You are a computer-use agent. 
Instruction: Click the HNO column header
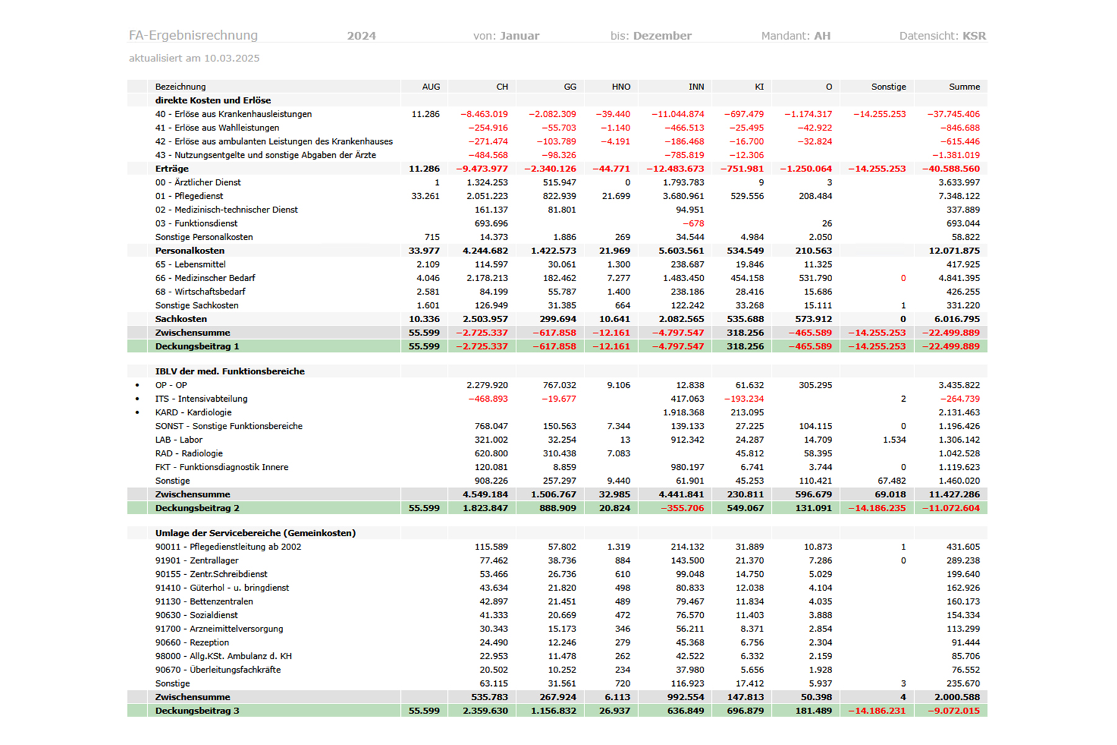(621, 87)
